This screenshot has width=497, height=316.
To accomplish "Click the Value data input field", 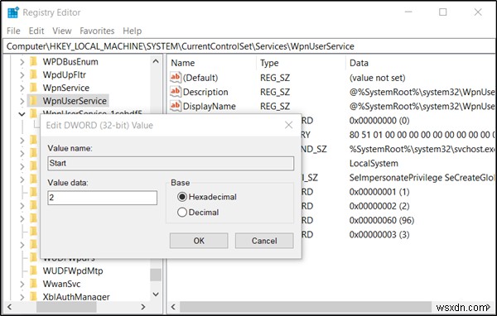I will 103,198.
